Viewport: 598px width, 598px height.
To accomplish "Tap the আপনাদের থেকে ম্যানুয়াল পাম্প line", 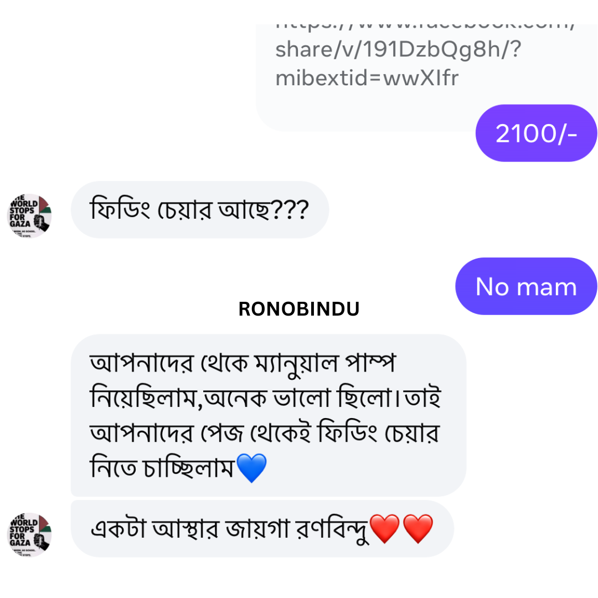I will (x=244, y=364).
